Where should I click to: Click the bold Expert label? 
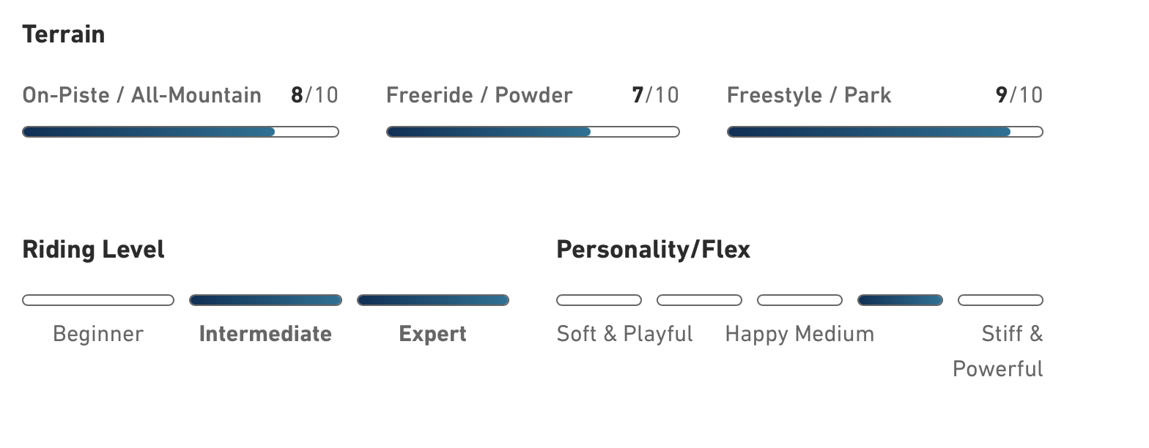click(x=433, y=335)
